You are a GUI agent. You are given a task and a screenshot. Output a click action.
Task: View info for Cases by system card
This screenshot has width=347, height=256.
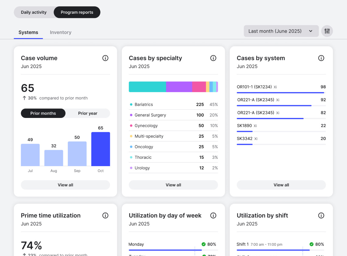(321, 58)
